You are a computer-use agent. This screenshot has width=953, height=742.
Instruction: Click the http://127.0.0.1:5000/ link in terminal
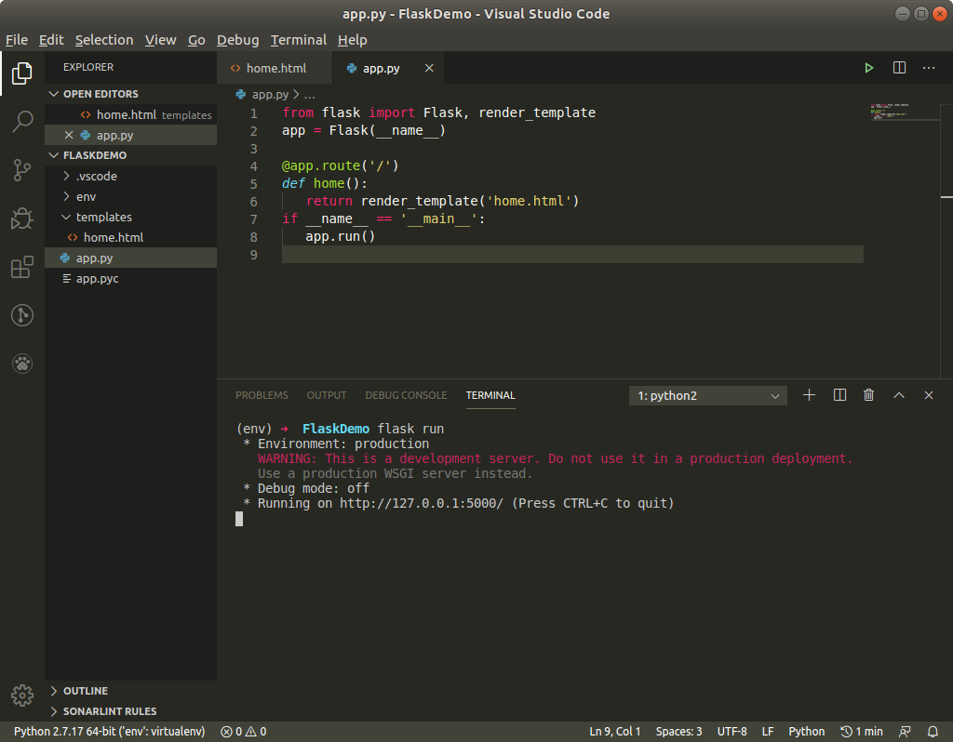click(x=422, y=503)
